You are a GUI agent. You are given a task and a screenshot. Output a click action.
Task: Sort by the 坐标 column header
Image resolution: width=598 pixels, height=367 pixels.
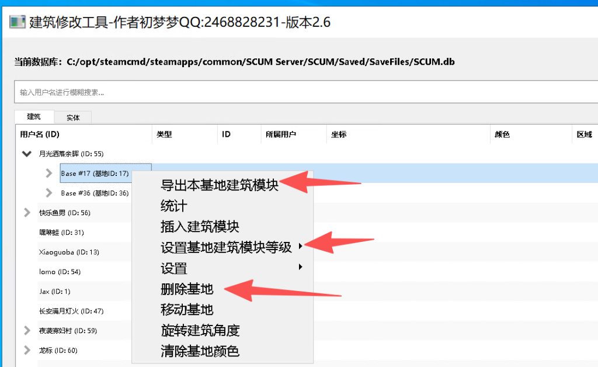click(x=339, y=134)
